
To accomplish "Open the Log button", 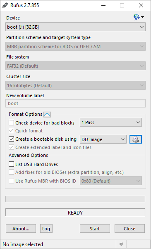I will pos(46,229).
